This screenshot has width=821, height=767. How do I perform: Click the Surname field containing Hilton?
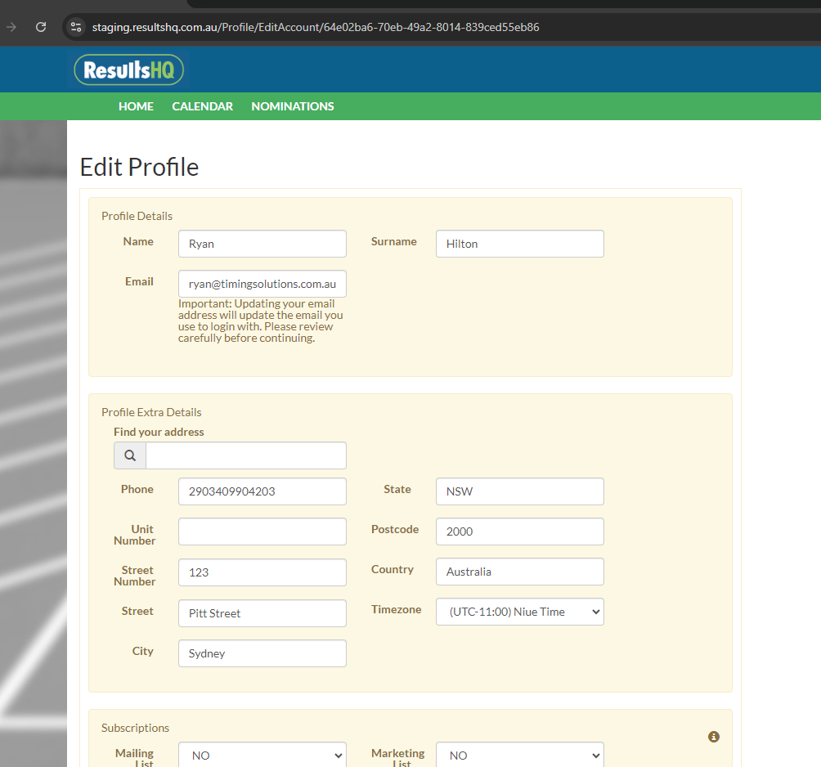point(519,244)
